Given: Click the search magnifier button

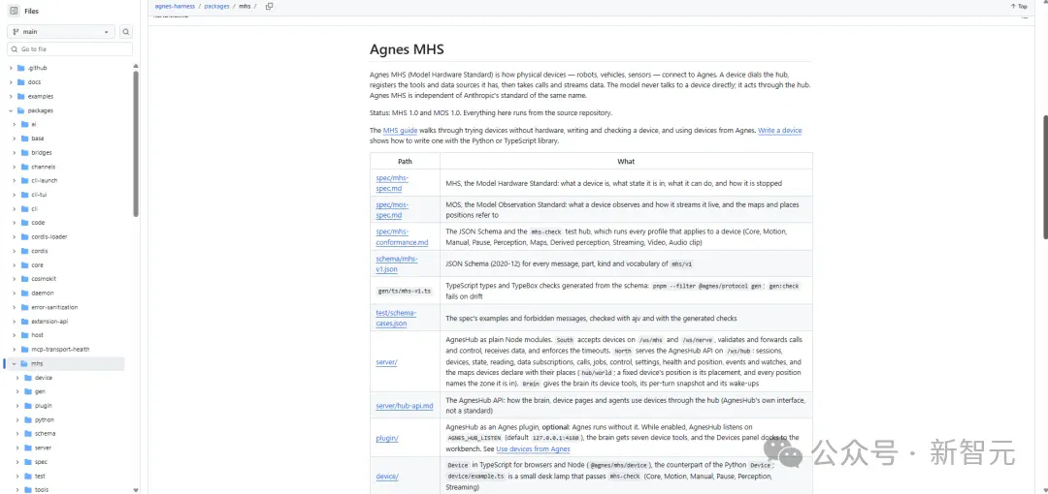Looking at the screenshot, I should point(125,31).
